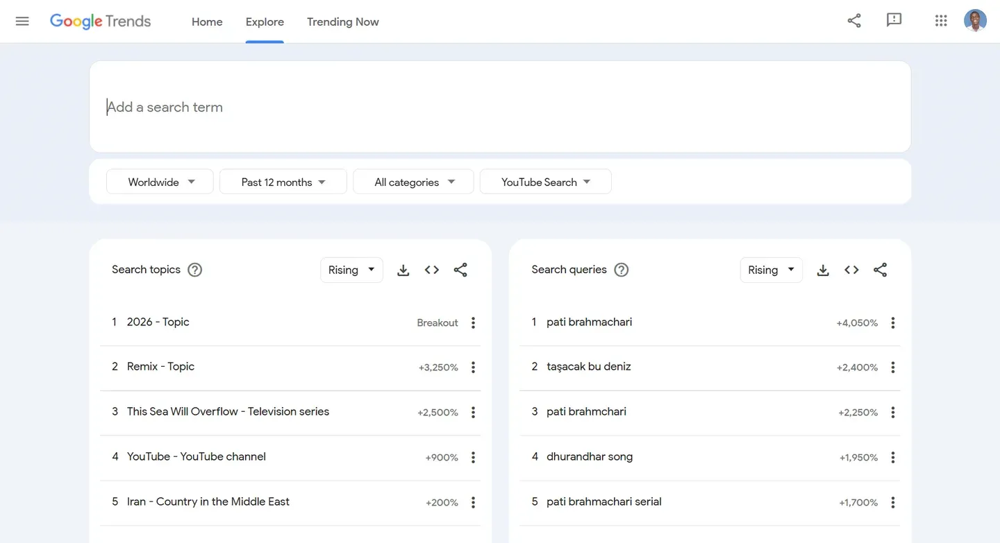Open more options for 2026 - Topic
The image size is (1000, 543).
[473, 322]
